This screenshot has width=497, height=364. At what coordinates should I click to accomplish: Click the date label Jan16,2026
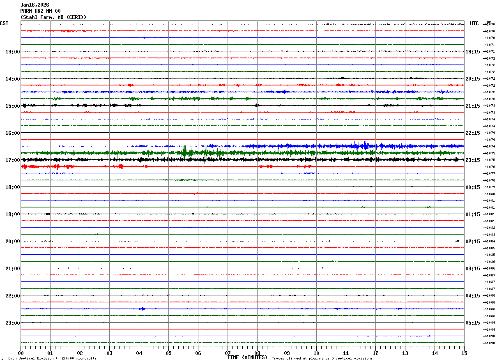pos(35,5)
